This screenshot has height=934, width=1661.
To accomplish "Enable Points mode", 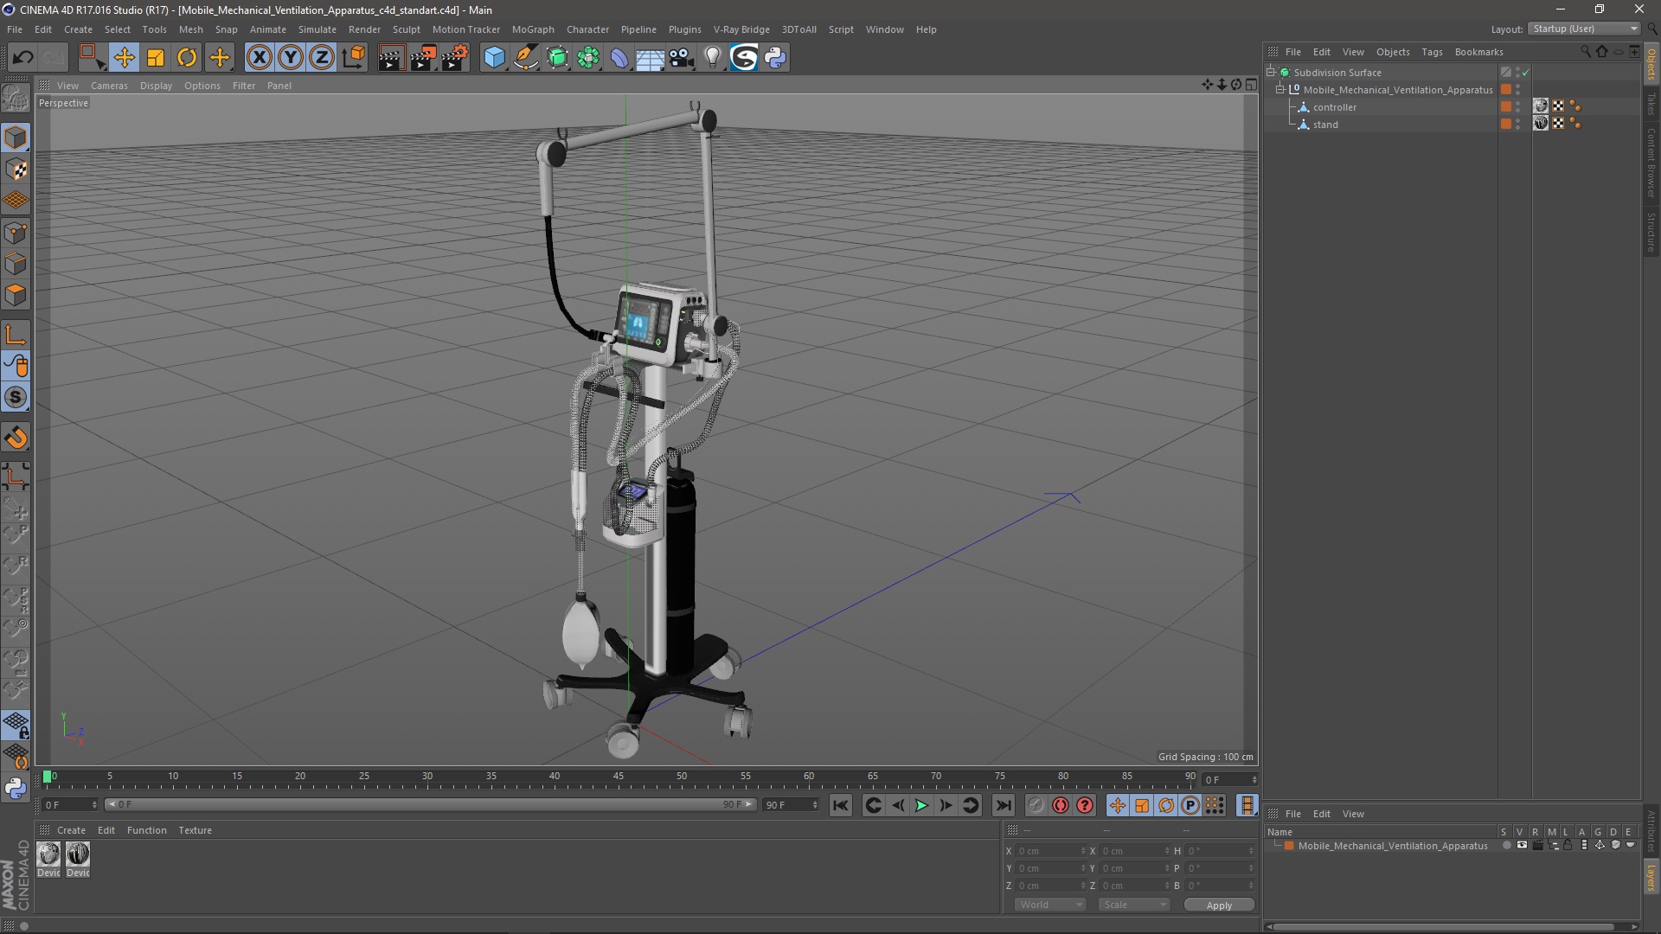I will pyautogui.click(x=16, y=233).
